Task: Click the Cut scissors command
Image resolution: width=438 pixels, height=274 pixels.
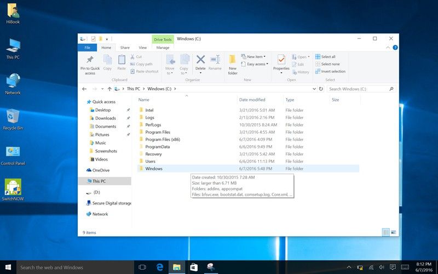Action: [136, 57]
